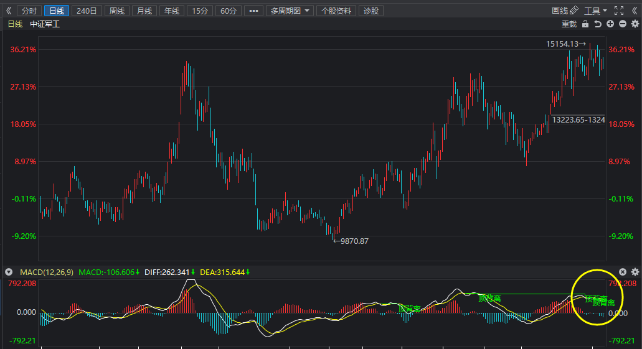Click the -792.21 MACD lower bound on left
This screenshot has height=349, width=642.
[22, 340]
